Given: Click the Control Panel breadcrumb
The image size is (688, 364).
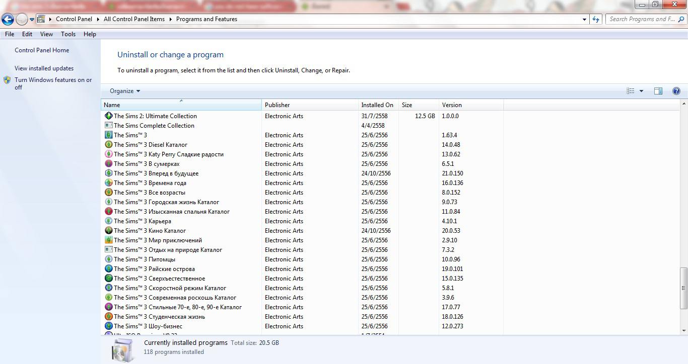Looking at the screenshot, I should click(74, 19).
